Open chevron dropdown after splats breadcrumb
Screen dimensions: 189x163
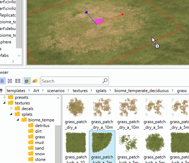[x=110, y=91]
